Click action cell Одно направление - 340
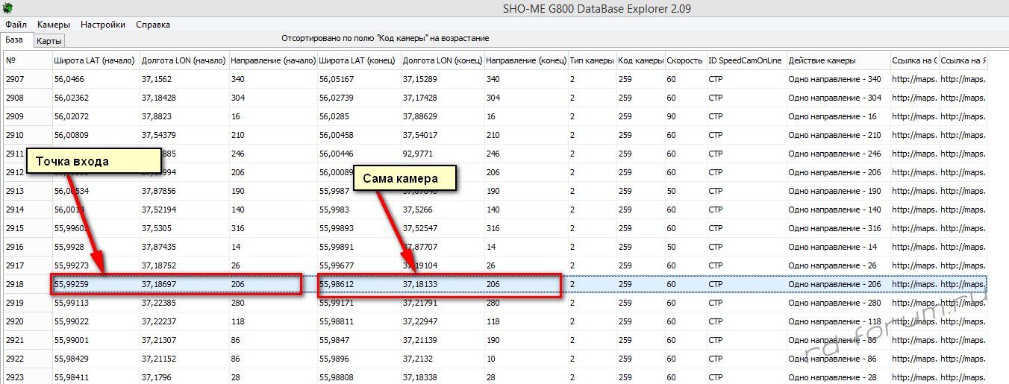The height and width of the screenshot is (384, 1009). (x=838, y=78)
